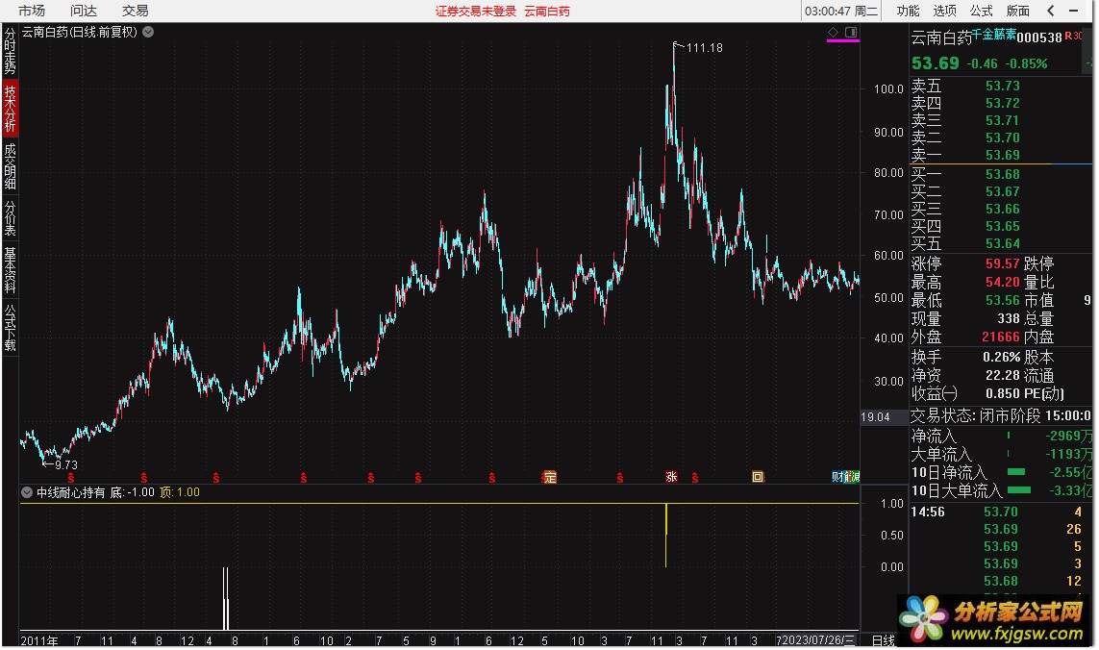
Task: Click the 净资 value 22.28
Action: coord(1002,375)
